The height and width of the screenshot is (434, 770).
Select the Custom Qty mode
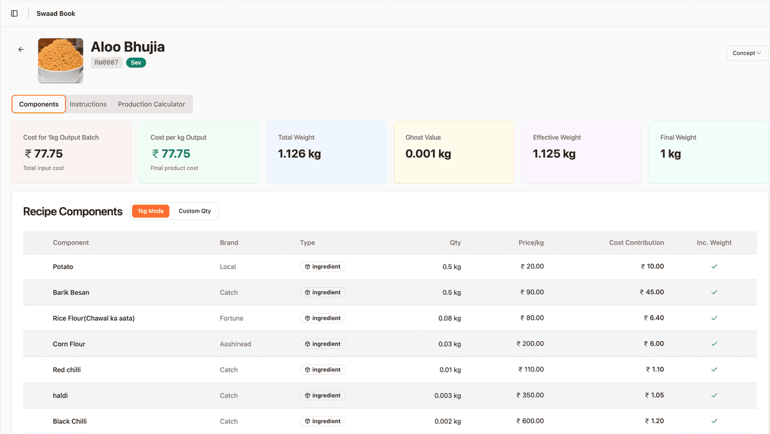pos(194,211)
